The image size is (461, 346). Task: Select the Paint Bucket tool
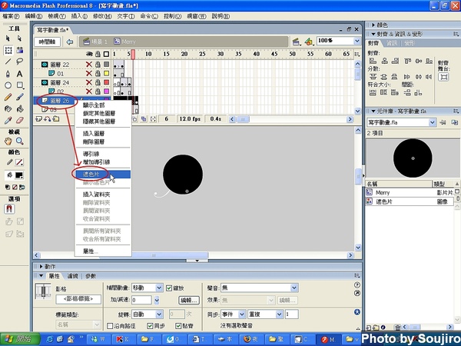[19, 109]
